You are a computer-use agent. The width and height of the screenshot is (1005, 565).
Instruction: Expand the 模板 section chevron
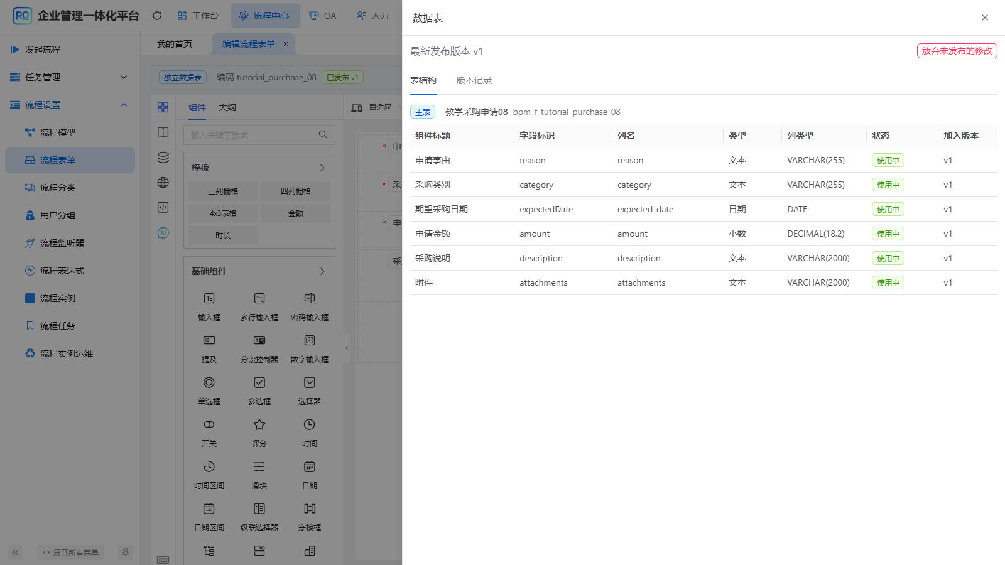click(x=322, y=168)
